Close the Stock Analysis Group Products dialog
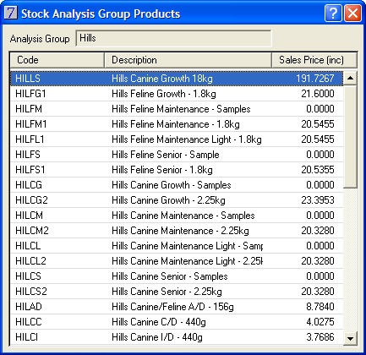The width and height of the screenshot is (366, 355). 352,13
